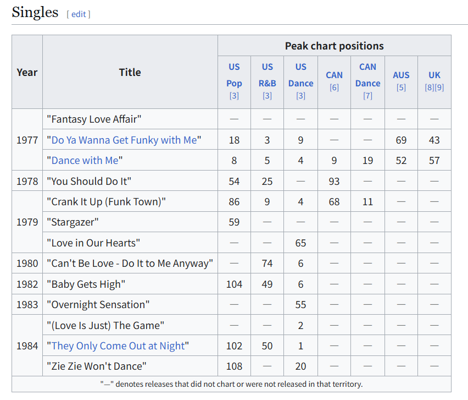Follow the "Dance with Me" song link
The width and height of the screenshot is (468, 400).
point(85,161)
